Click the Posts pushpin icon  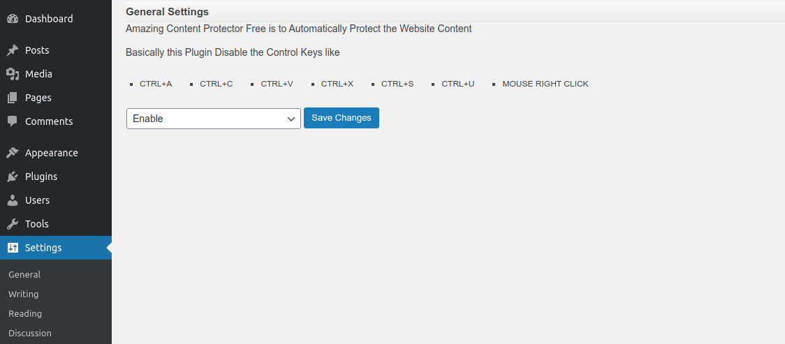[x=13, y=50]
